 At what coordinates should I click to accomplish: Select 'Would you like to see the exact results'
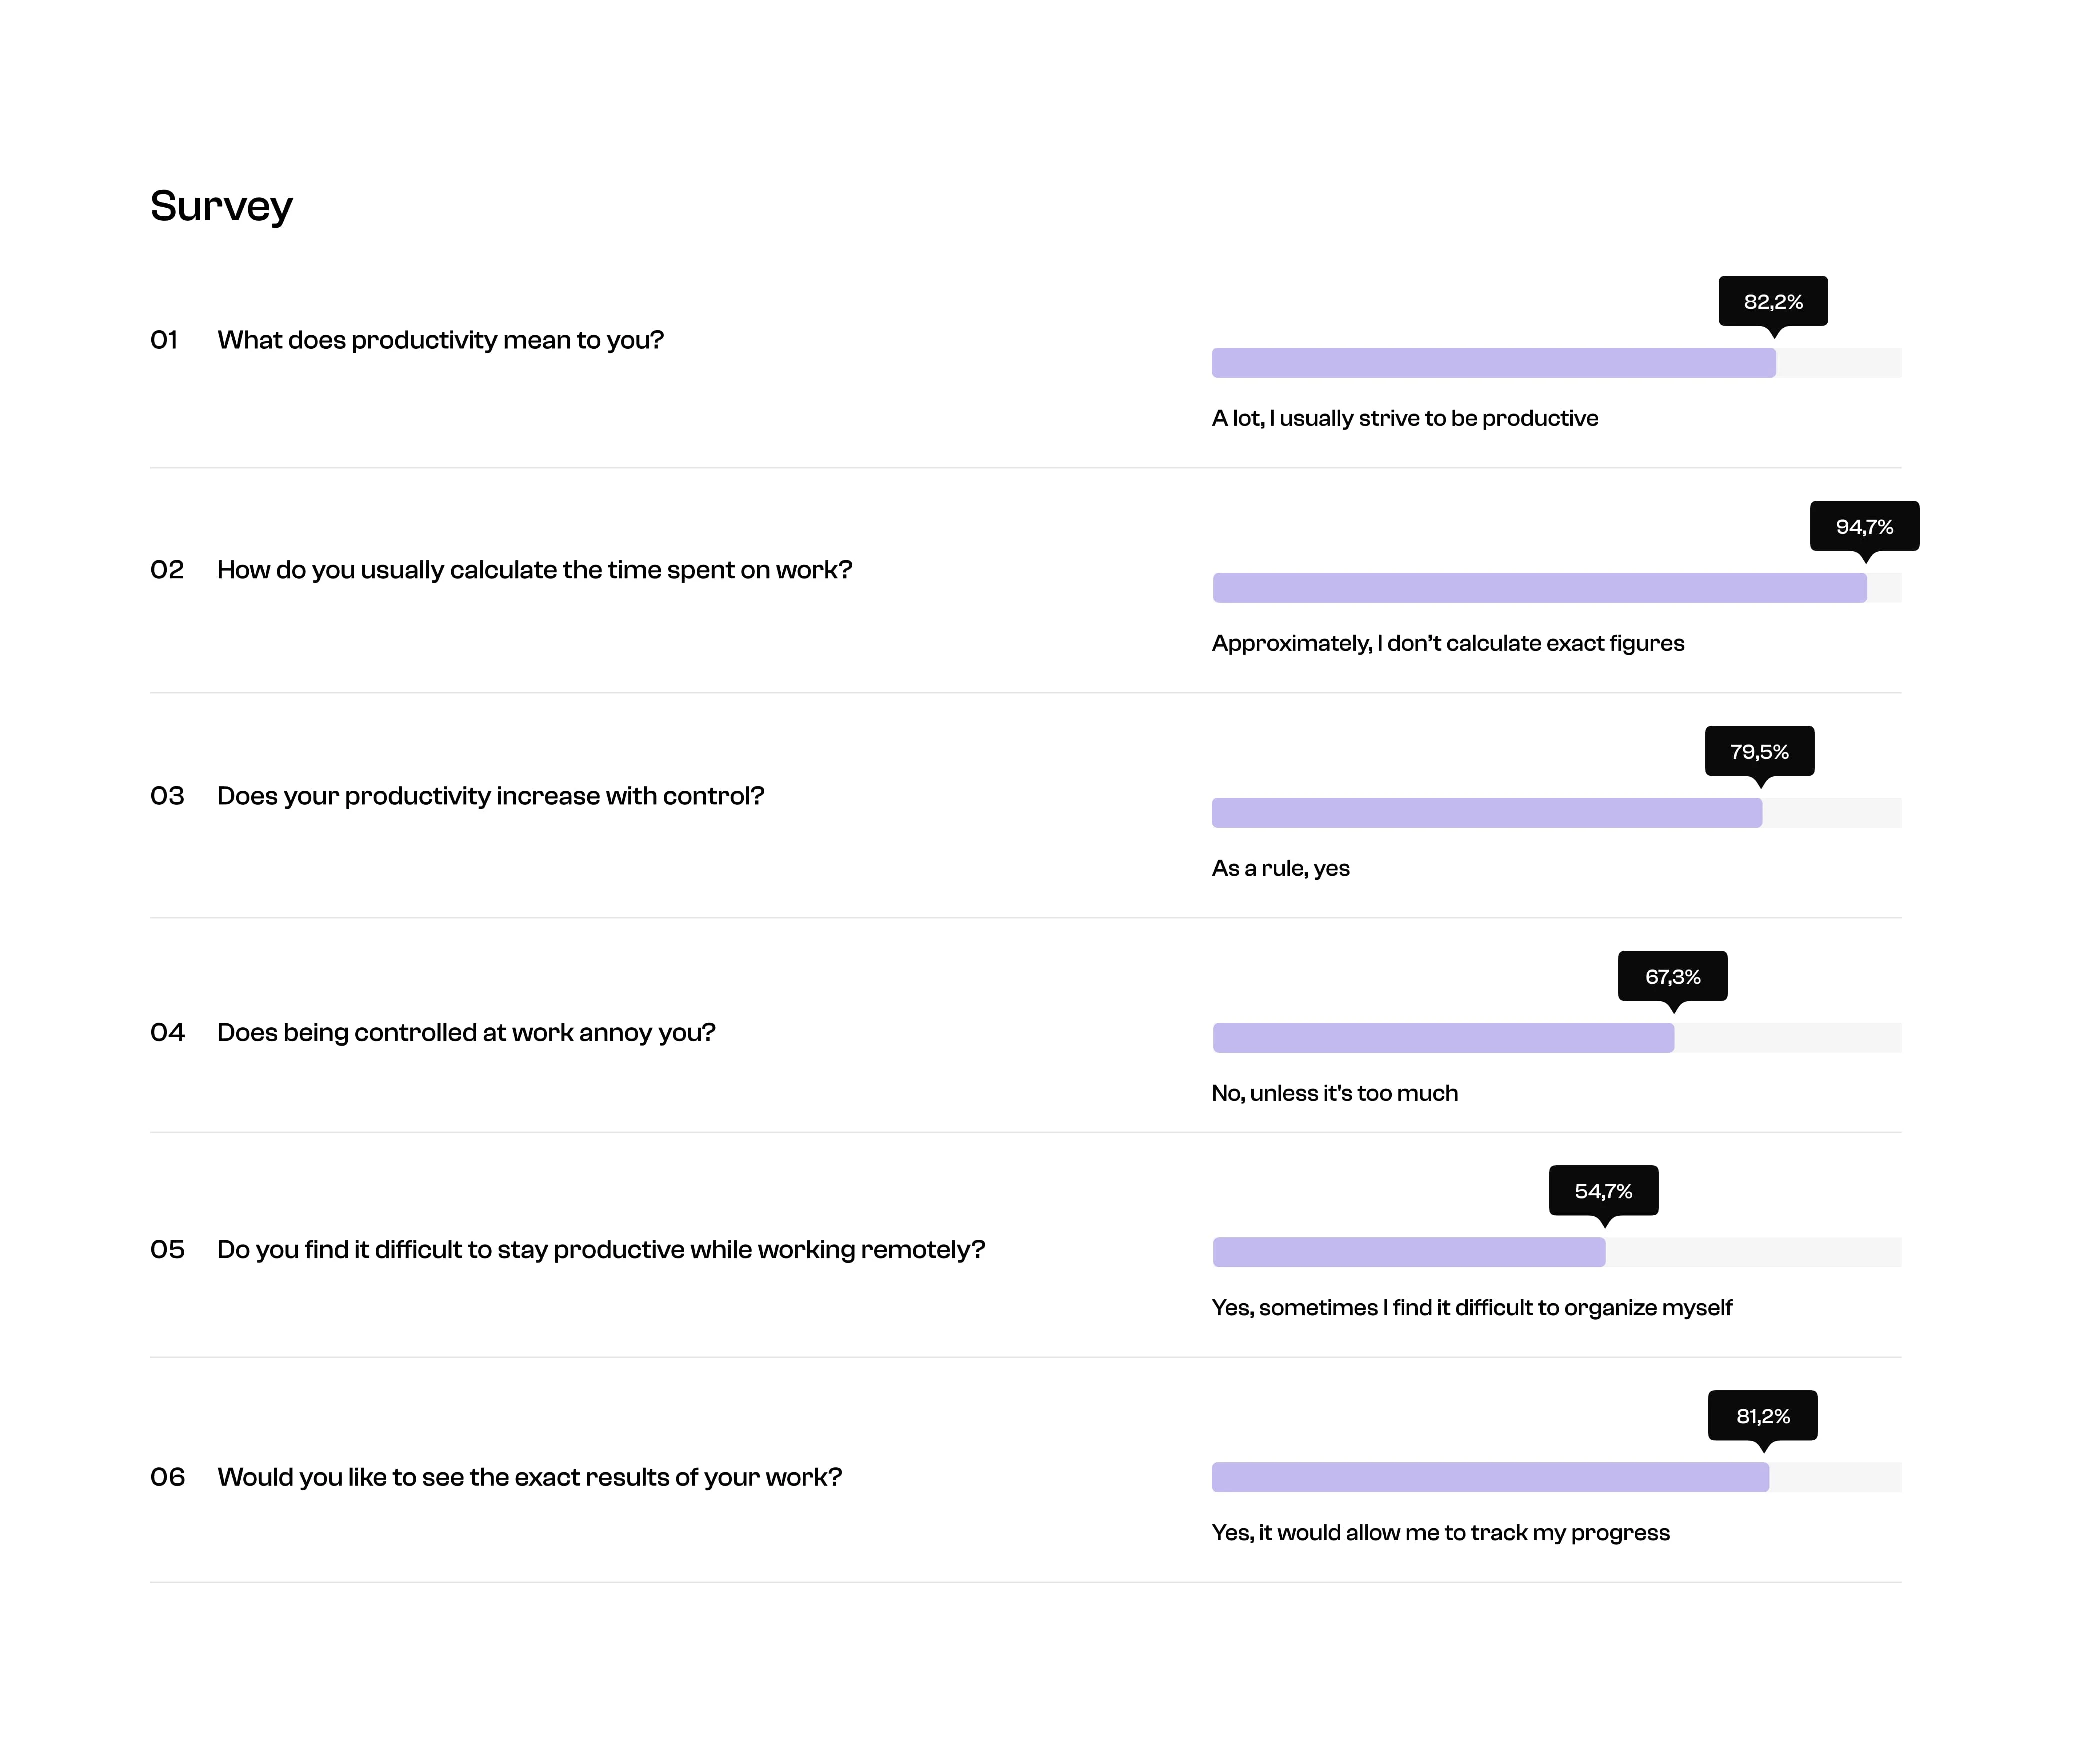[529, 1477]
